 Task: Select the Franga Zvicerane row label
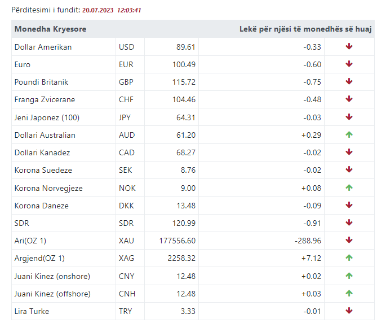coord(45,99)
